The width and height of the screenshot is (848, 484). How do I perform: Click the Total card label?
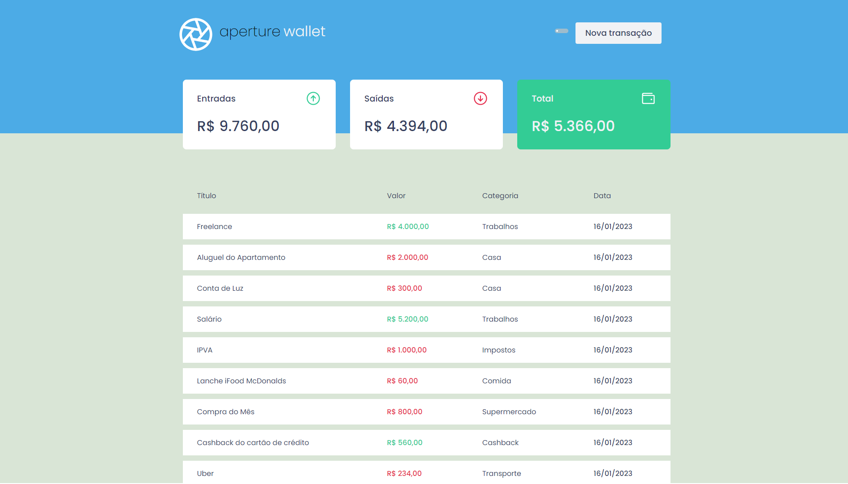tap(543, 99)
